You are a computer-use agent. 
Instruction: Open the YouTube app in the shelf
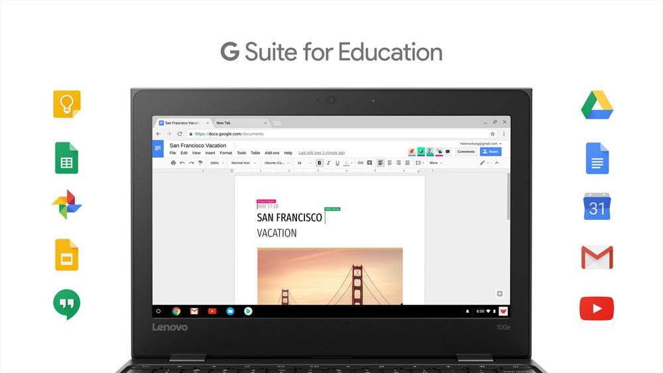coord(212,311)
